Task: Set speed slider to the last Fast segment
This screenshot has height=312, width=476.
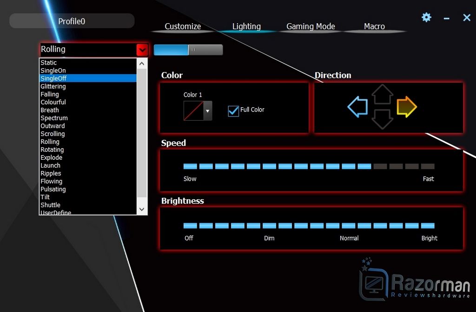Action: (x=428, y=166)
